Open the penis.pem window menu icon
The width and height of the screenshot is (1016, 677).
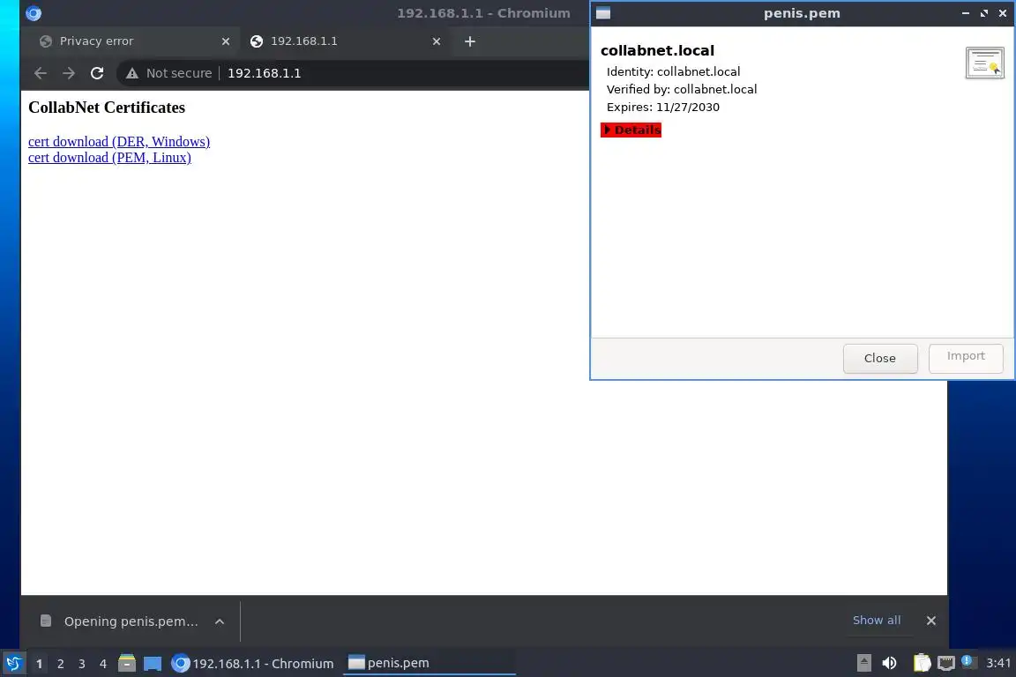click(603, 13)
